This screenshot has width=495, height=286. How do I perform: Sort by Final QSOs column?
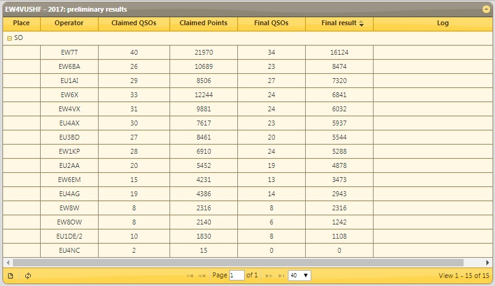(271, 23)
